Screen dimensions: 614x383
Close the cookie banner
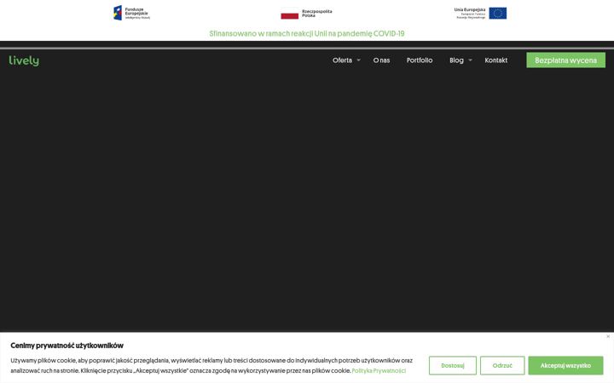pos(608,336)
